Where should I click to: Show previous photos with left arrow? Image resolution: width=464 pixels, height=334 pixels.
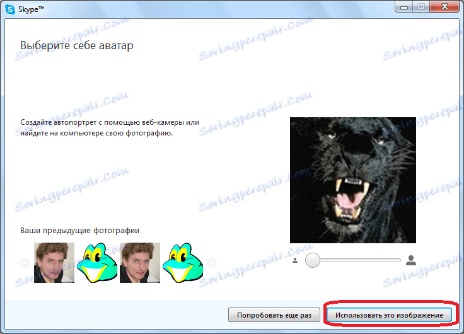pyautogui.click(x=25, y=263)
